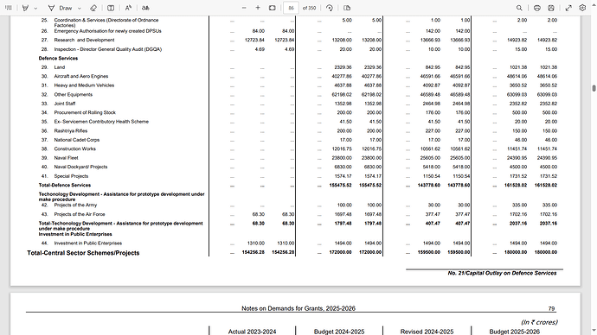Open the translate tool

(x=145, y=8)
